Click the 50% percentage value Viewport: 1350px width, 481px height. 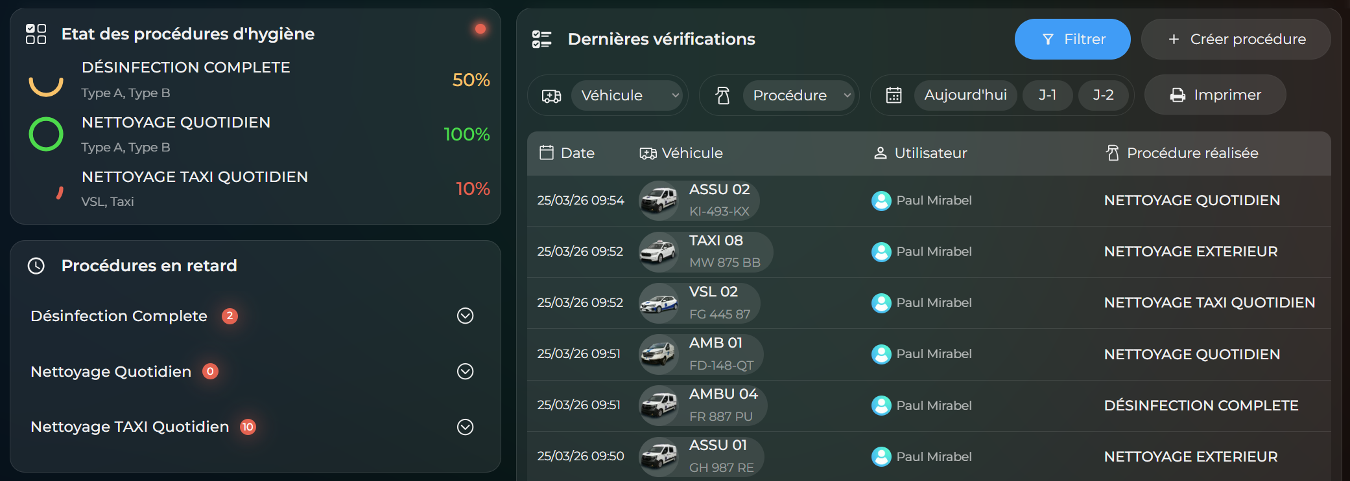point(471,80)
